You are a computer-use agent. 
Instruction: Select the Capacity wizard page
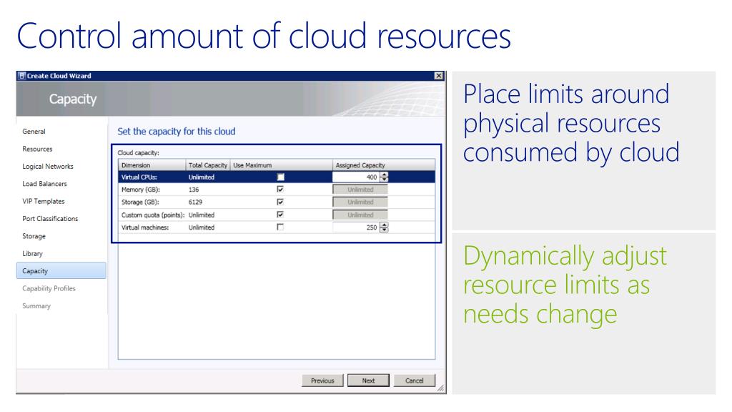pos(61,271)
